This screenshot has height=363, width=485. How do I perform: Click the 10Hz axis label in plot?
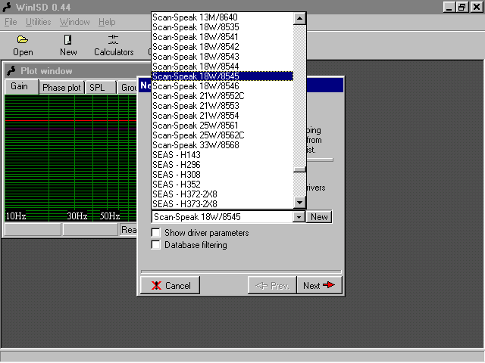point(16,216)
